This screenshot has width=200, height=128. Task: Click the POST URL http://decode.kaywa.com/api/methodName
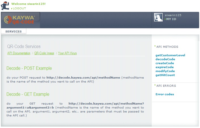coord(83,78)
